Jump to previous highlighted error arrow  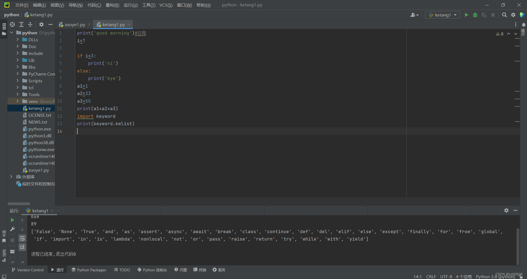tap(509, 34)
